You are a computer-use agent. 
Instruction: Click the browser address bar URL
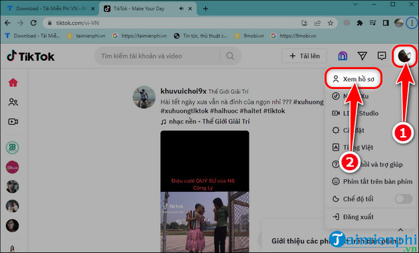point(78,23)
